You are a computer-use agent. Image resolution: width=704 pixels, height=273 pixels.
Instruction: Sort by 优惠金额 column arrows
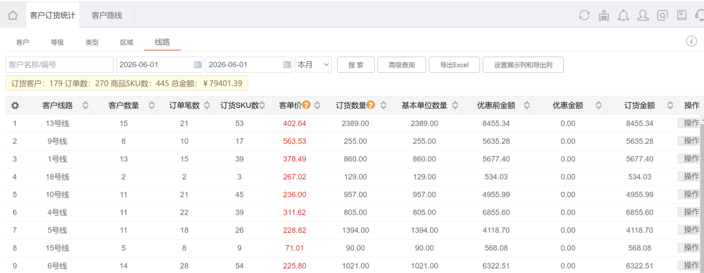[x=598, y=105]
